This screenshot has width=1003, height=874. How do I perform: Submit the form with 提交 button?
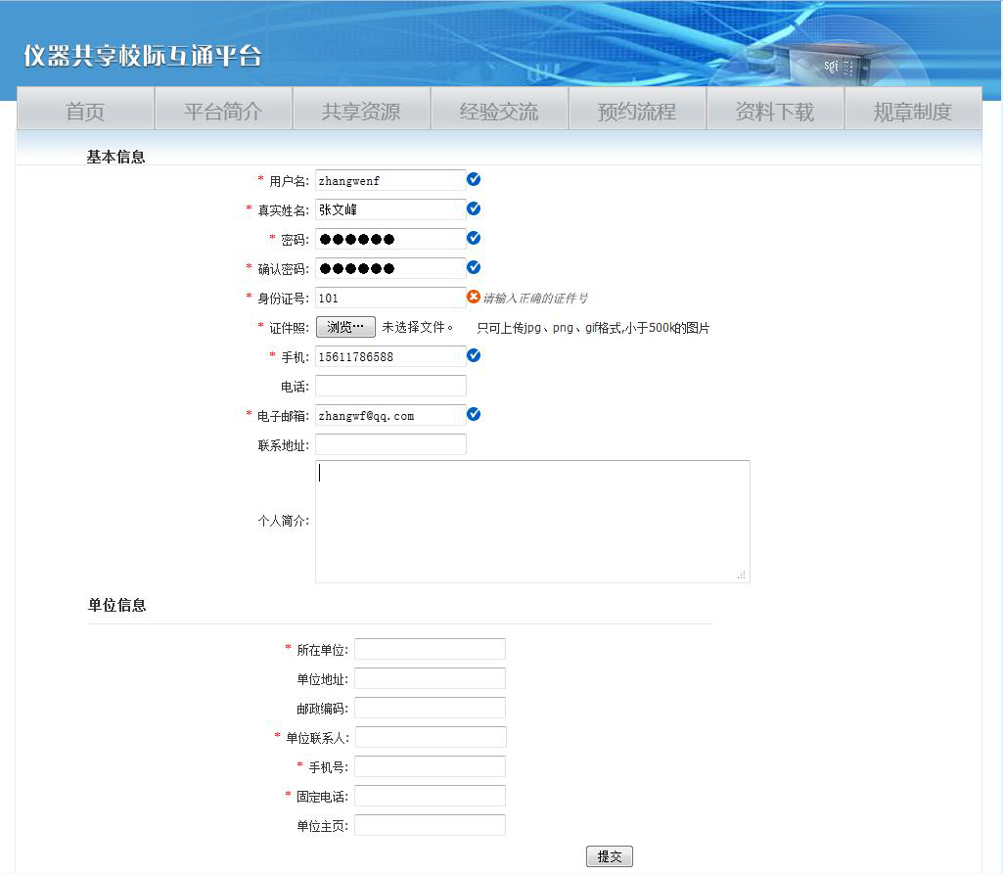(x=610, y=856)
